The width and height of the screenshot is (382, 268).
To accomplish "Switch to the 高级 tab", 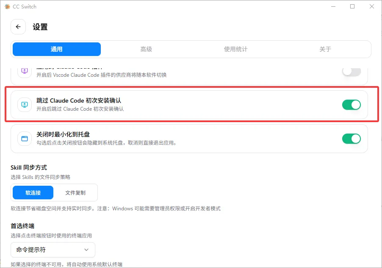I will [x=146, y=49].
